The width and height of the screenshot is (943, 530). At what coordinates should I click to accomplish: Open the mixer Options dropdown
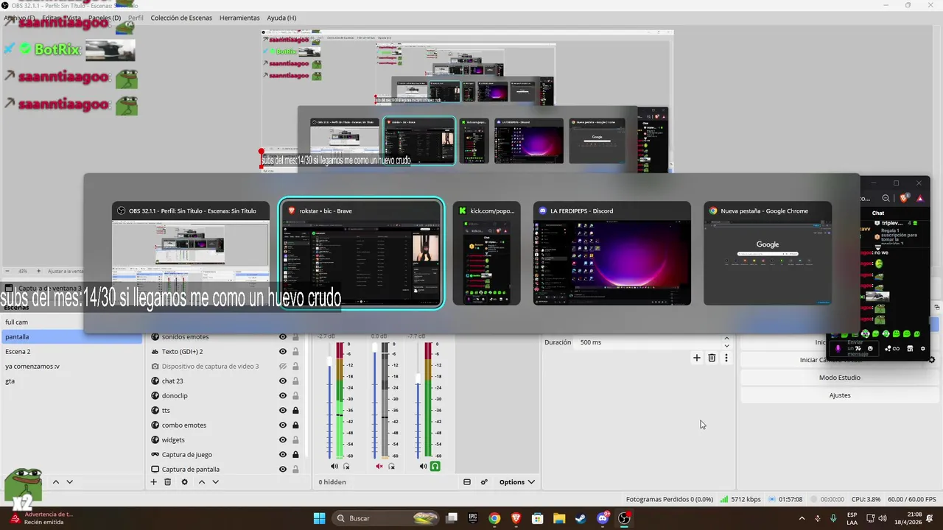pyautogui.click(x=516, y=482)
